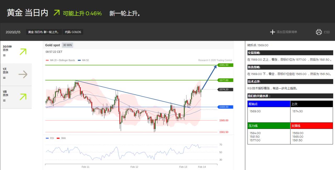Image resolution: width=335 pixels, height=170 pixels.
Task: Click the red 1565.00 support label
Action: [x=224, y=120]
